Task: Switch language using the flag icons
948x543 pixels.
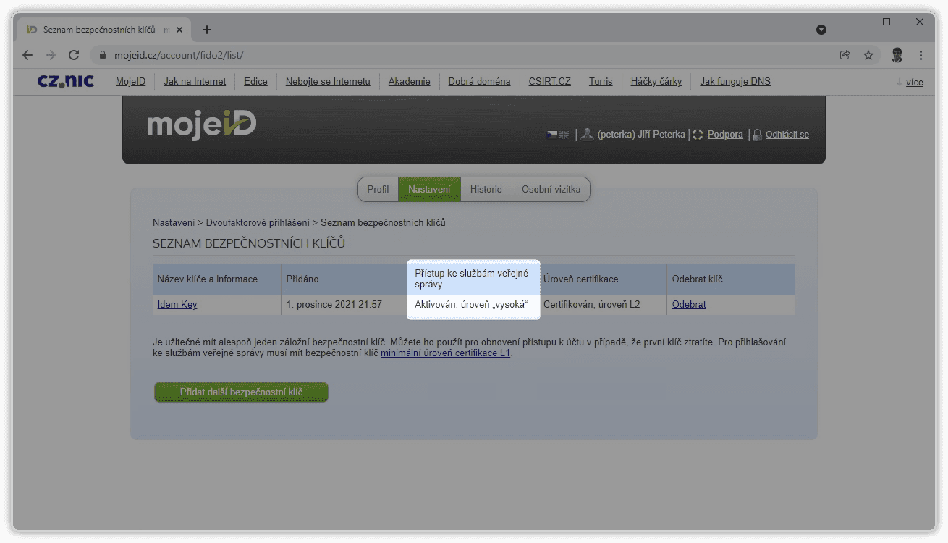Action: tap(557, 135)
